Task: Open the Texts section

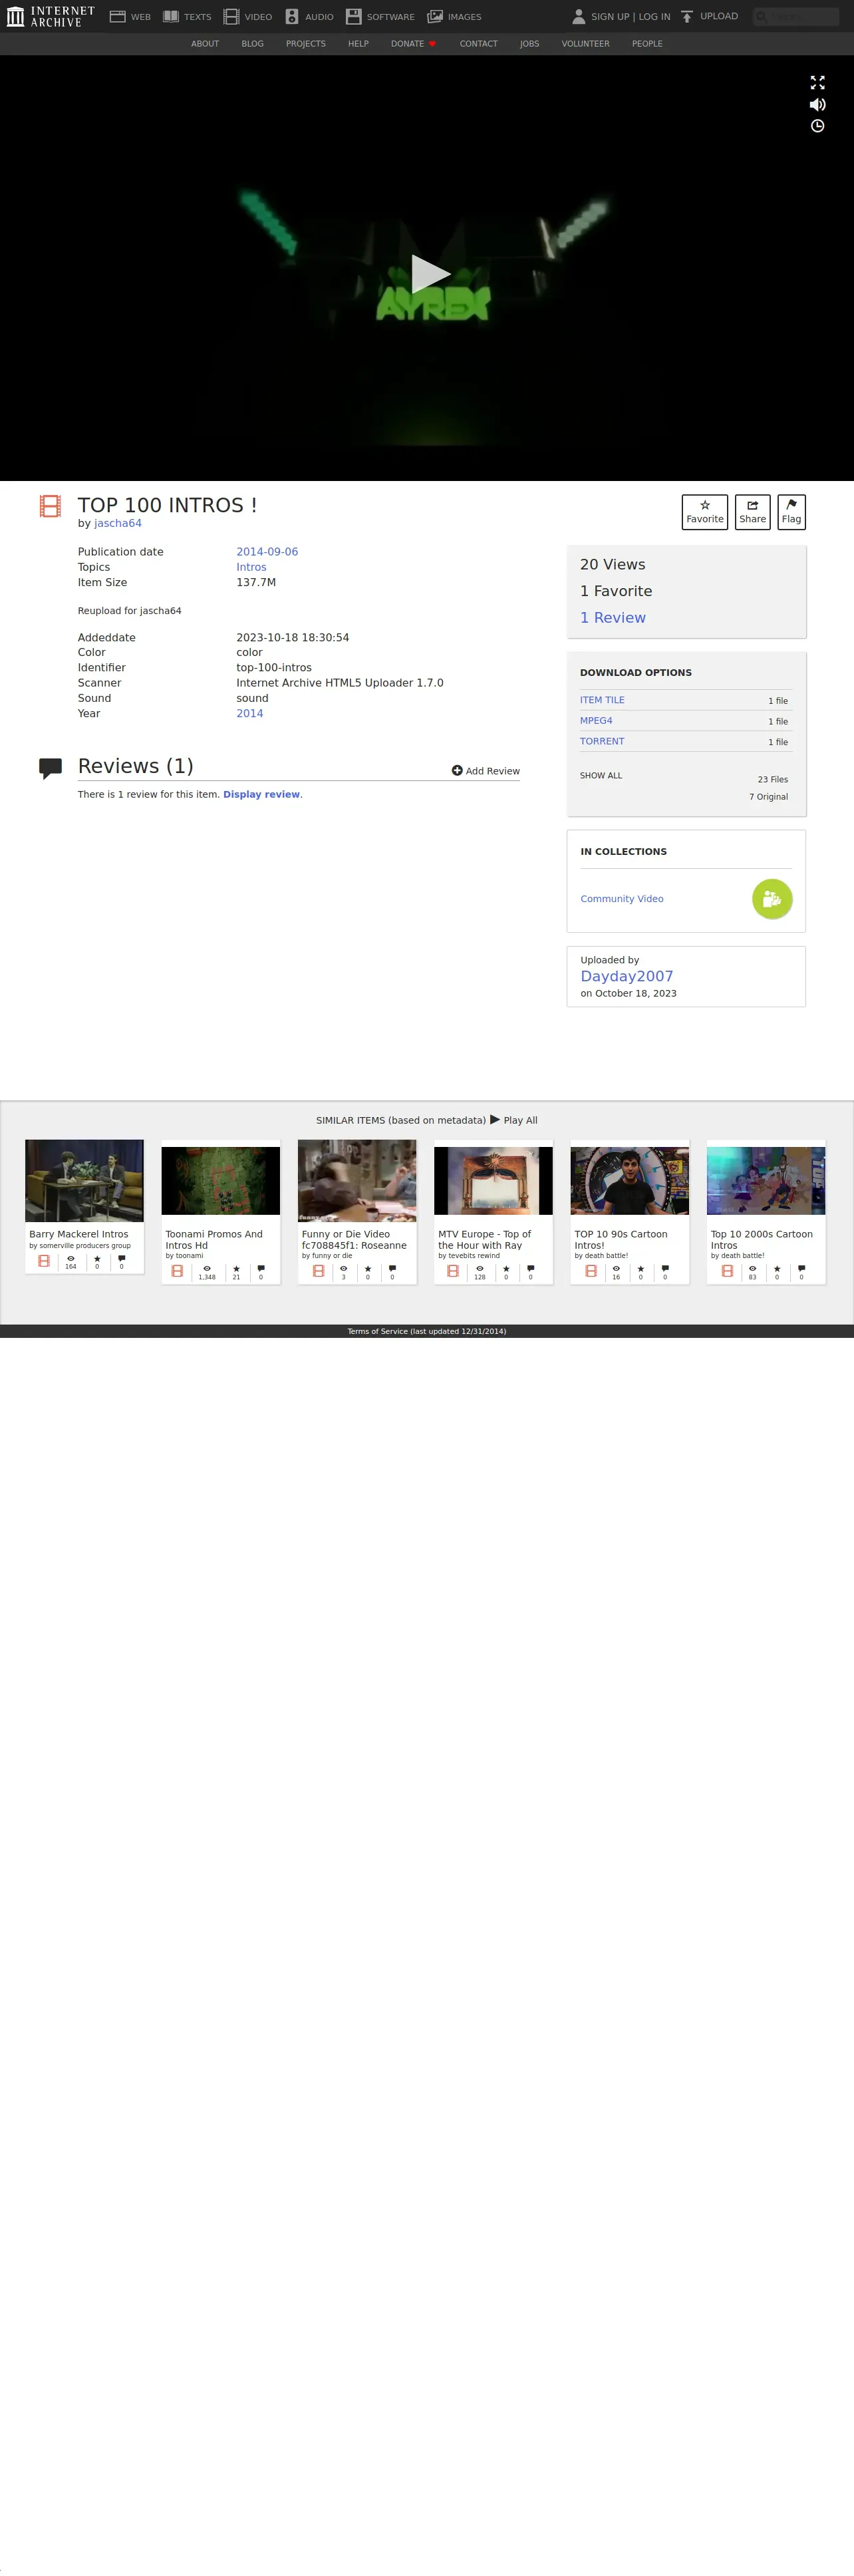Action: [187, 16]
